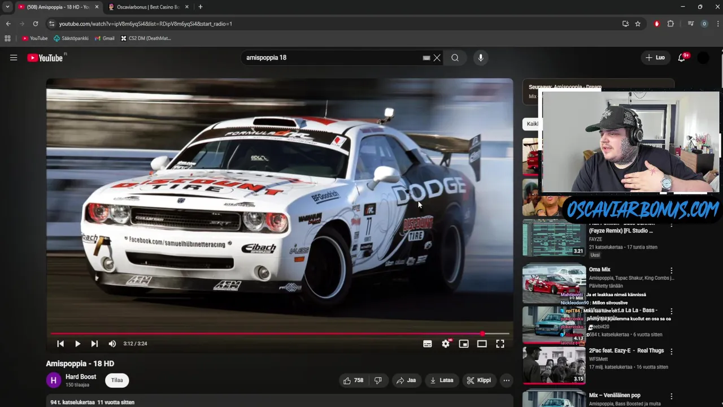Close the Oscaviarbonus browser tab
This screenshot has height=407, width=723.
tap(187, 7)
